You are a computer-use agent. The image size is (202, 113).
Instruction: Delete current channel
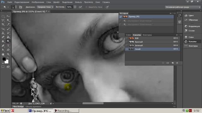(x=177, y=63)
